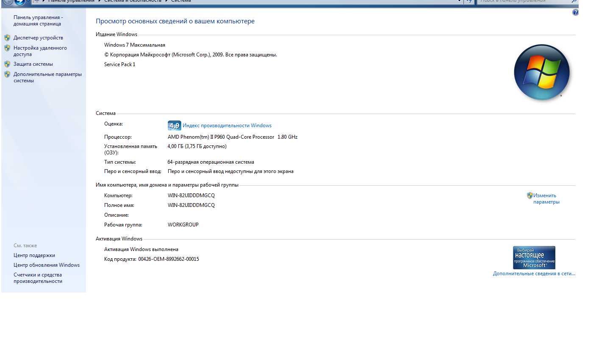Viewport: 610px width, 363px height.
Task: Click the Система section header
Action: tap(105, 113)
